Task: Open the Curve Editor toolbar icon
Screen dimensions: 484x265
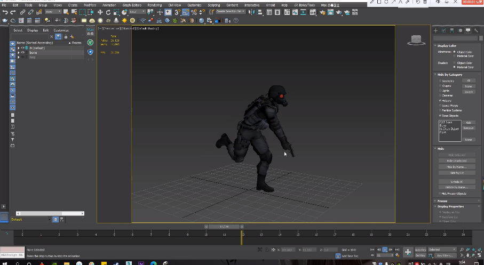Action: click(296, 12)
